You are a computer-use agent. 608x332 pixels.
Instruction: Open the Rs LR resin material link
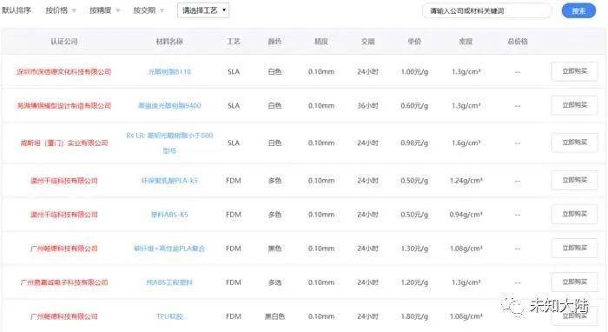pos(169,143)
